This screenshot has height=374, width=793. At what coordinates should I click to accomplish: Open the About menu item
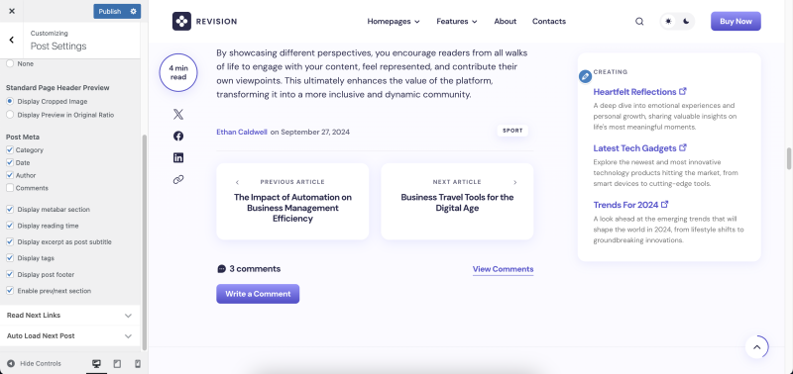505,21
